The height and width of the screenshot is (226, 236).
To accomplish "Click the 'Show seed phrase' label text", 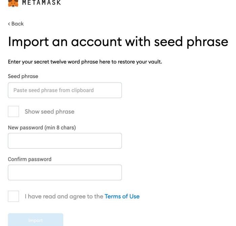I will 49,111.
